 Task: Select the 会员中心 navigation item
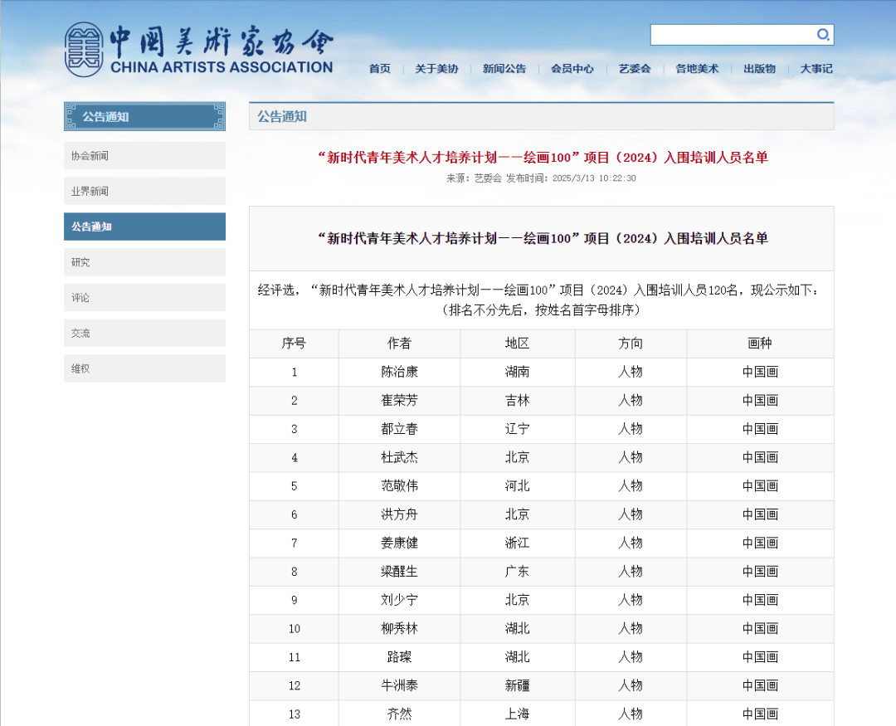[571, 70]
